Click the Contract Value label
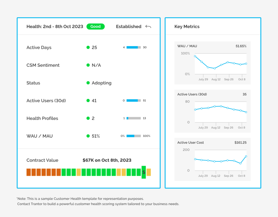The image size is (278, 217). [x=42, y=160]
